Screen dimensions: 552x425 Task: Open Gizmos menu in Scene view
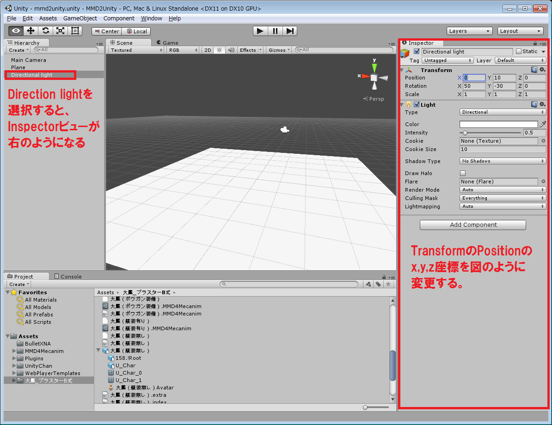point(279,50)
